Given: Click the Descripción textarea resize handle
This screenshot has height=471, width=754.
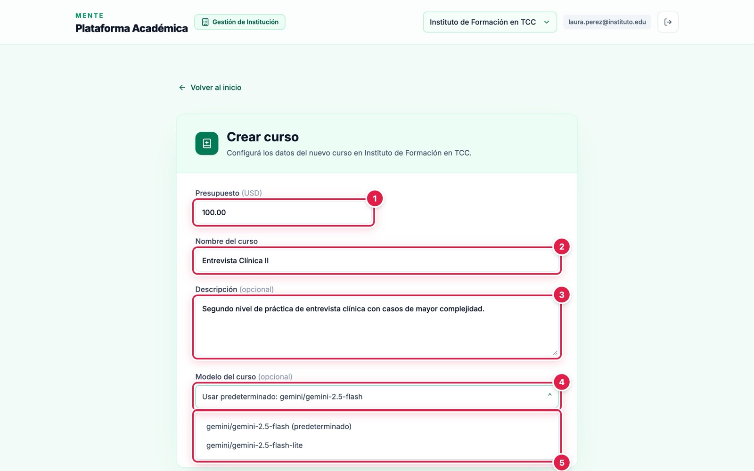Looking at the screenshot, I should [555, 352].
